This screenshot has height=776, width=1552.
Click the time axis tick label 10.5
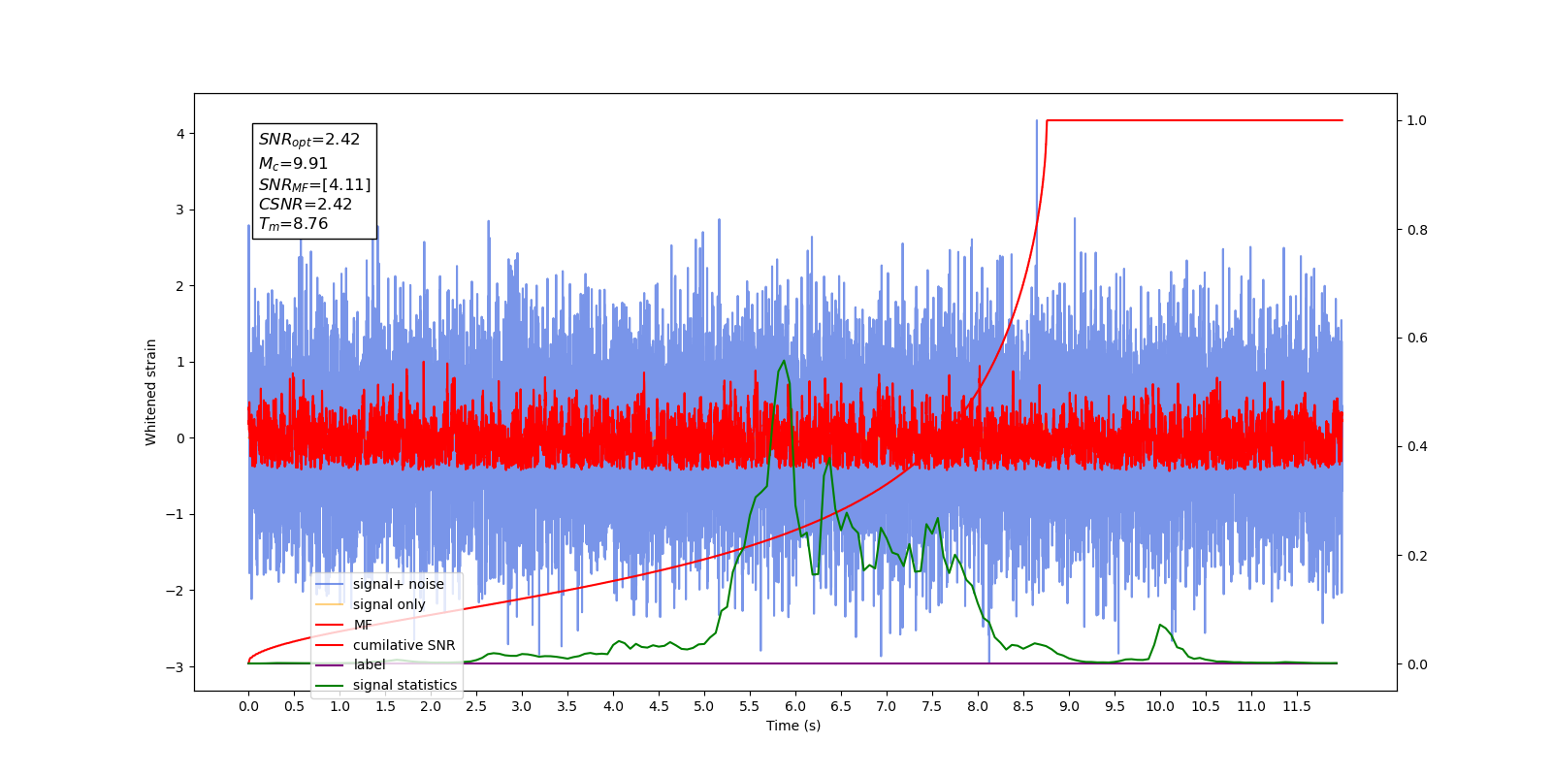point(1206,706)
